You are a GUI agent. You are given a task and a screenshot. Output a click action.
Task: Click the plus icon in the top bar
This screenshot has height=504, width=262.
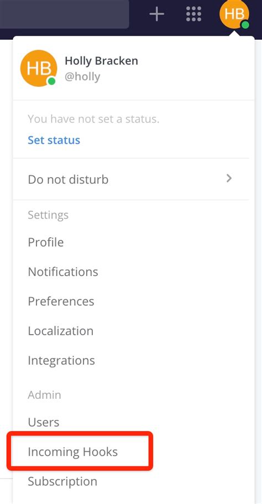pyautogui.click(x=156, y=14)
